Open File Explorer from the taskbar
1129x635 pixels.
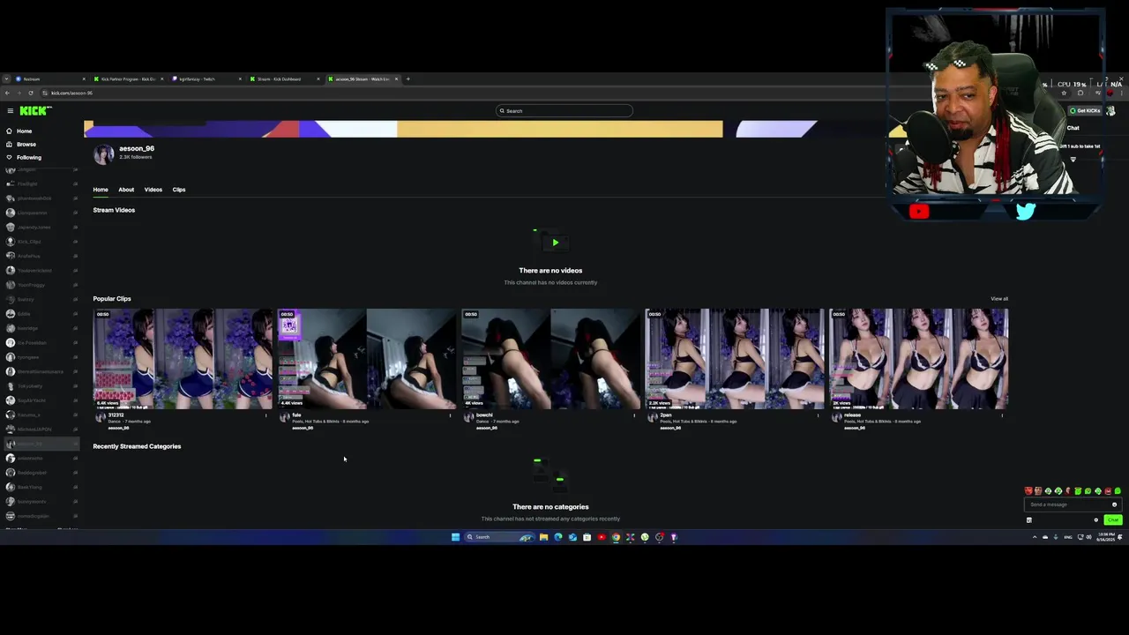tap(543, 536)
